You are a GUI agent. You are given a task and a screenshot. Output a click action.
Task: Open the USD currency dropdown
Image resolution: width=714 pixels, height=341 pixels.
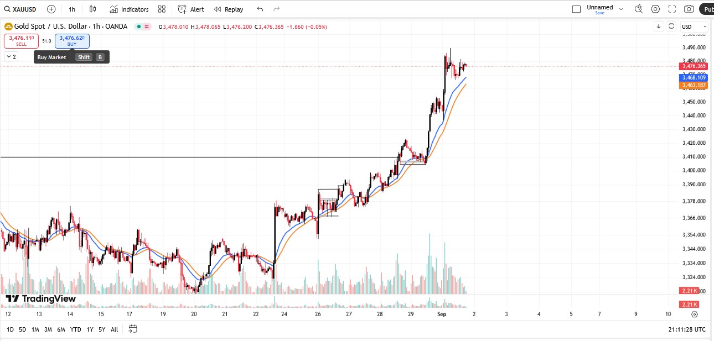(694, 27)
